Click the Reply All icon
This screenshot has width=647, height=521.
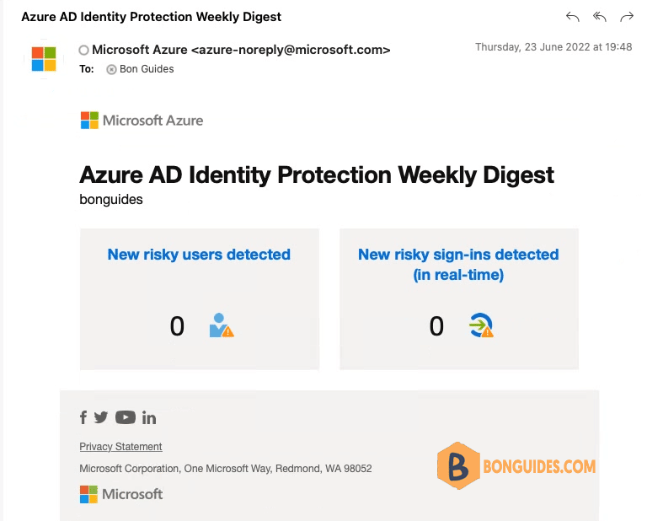[600, 17]
